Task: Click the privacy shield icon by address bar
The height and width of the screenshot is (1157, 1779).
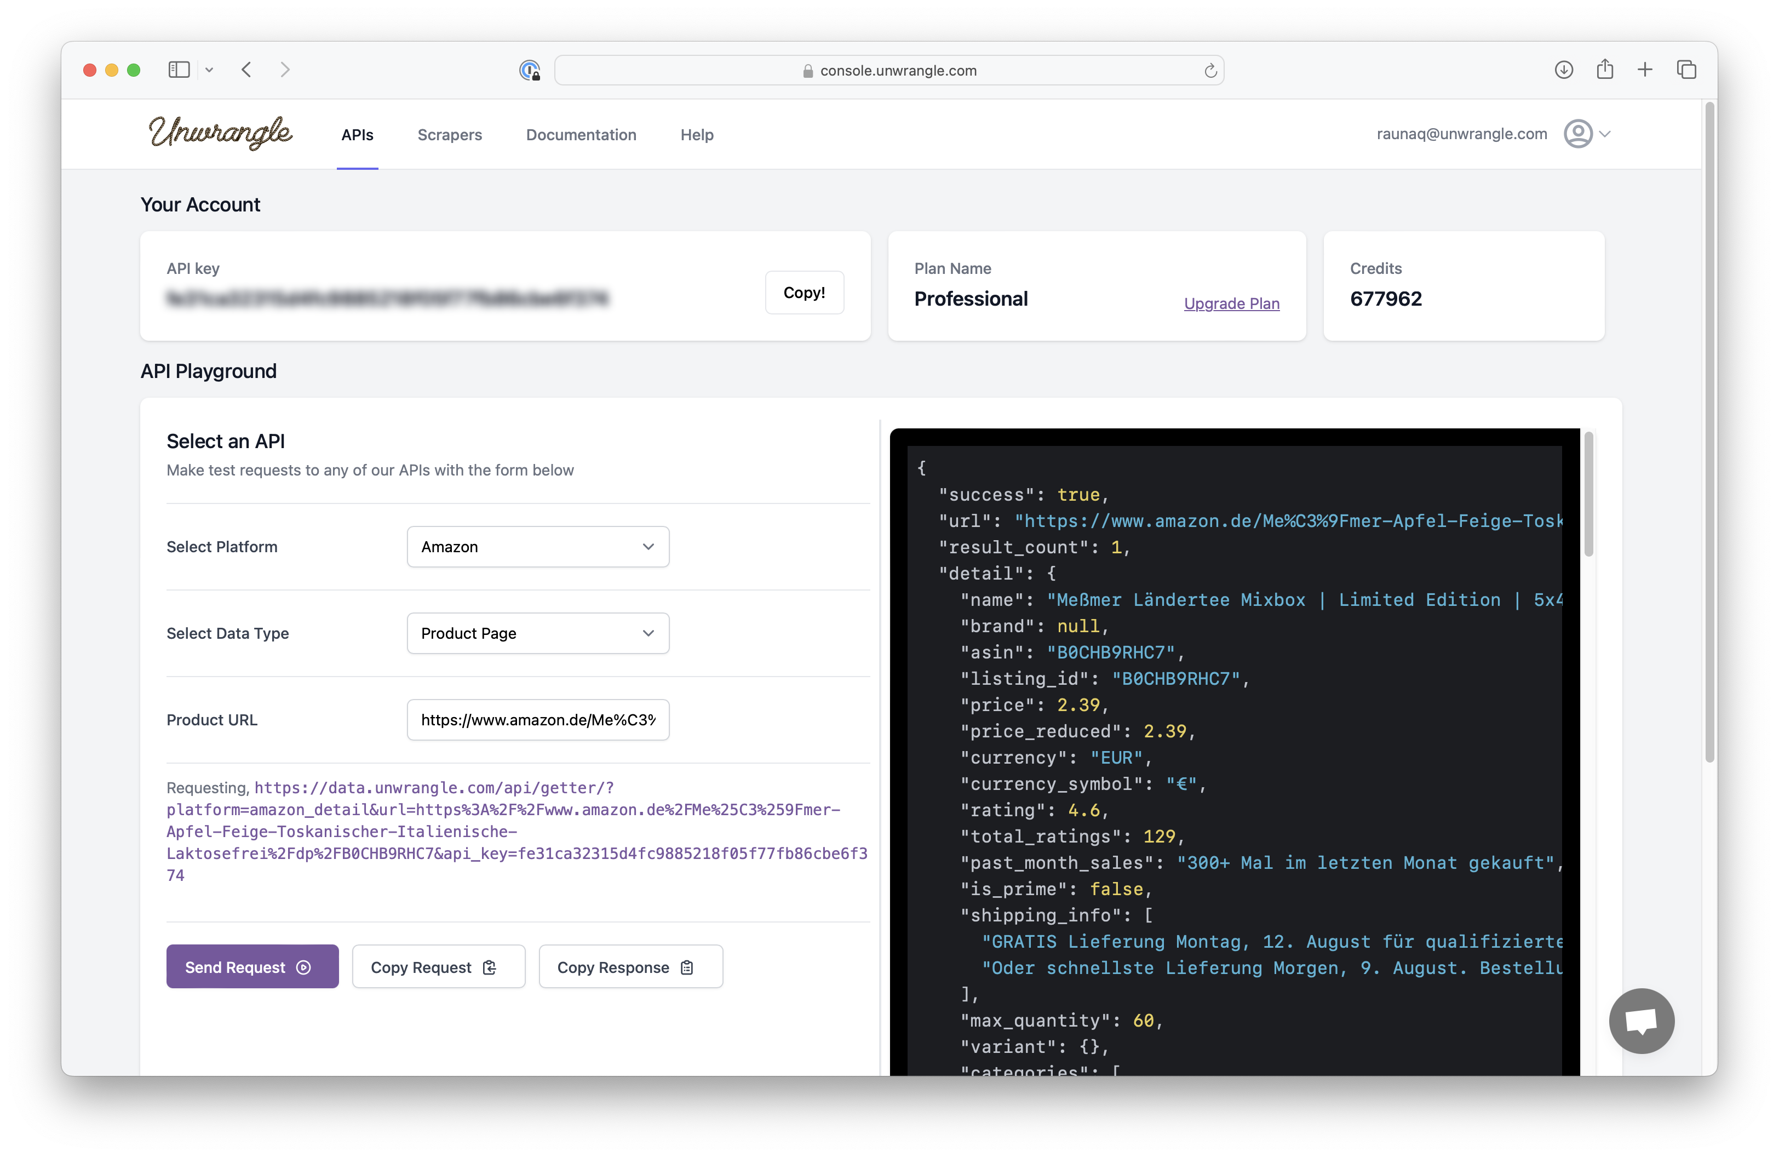Action: pyautogui.click(x=529, y=70)
